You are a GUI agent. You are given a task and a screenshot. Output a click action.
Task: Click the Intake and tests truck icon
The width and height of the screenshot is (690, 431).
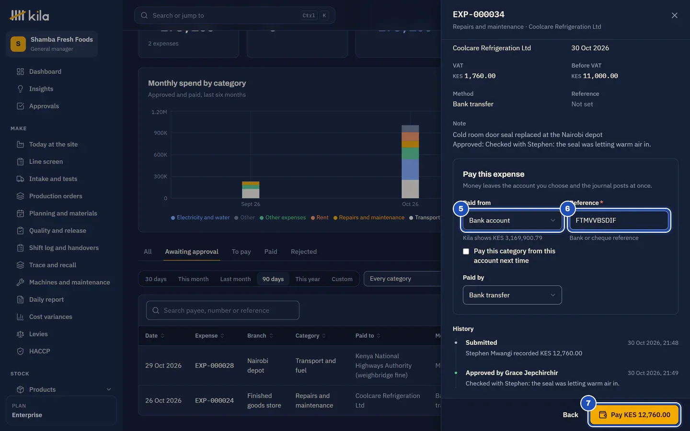20,179
